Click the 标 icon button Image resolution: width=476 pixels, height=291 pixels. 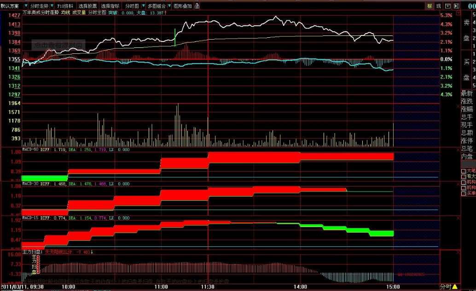[x=430, y=6]
